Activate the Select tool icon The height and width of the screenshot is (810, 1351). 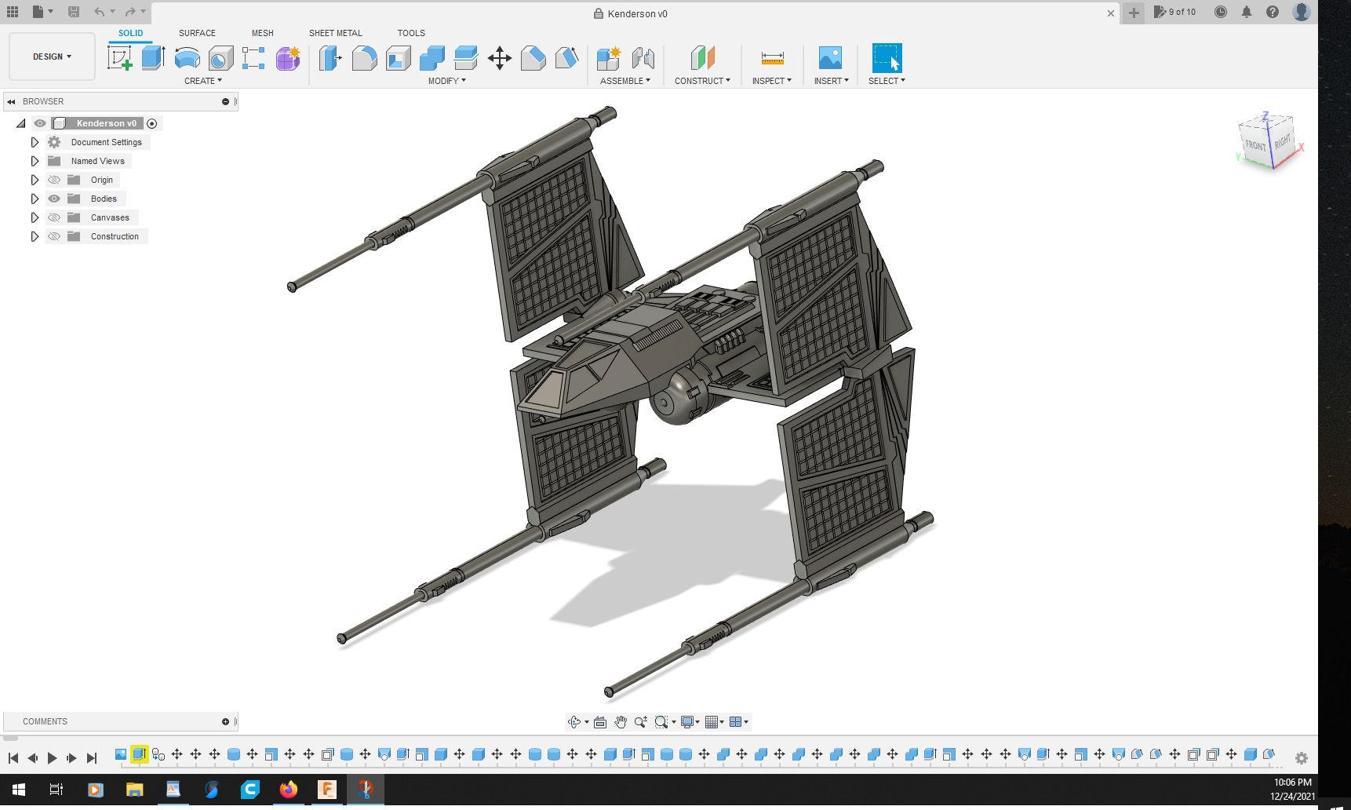(x=887, y=58)
